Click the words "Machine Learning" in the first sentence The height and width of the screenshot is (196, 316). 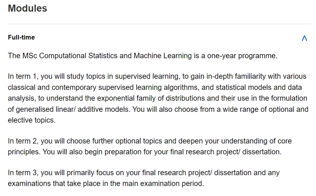pyautogui.click(x=163, y=56)
